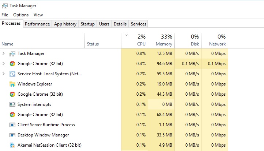This screenshot has height=151, width=264.
Task: Expand the Service Host: Local System group
Action: coord(4,73)
